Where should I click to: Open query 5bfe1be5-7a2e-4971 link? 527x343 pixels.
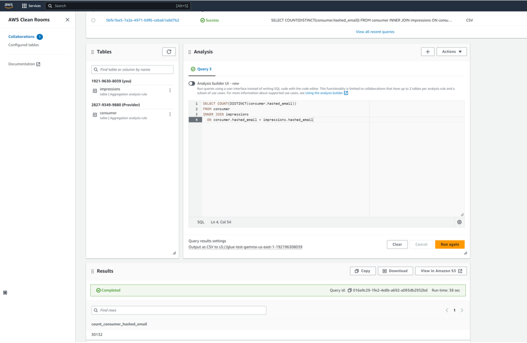point(143,20)
